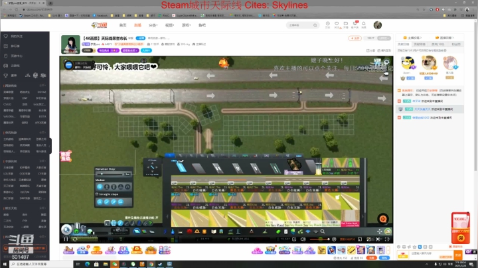
Task: Open the Electricity menu lightning icon
Action: coord(165,232)
